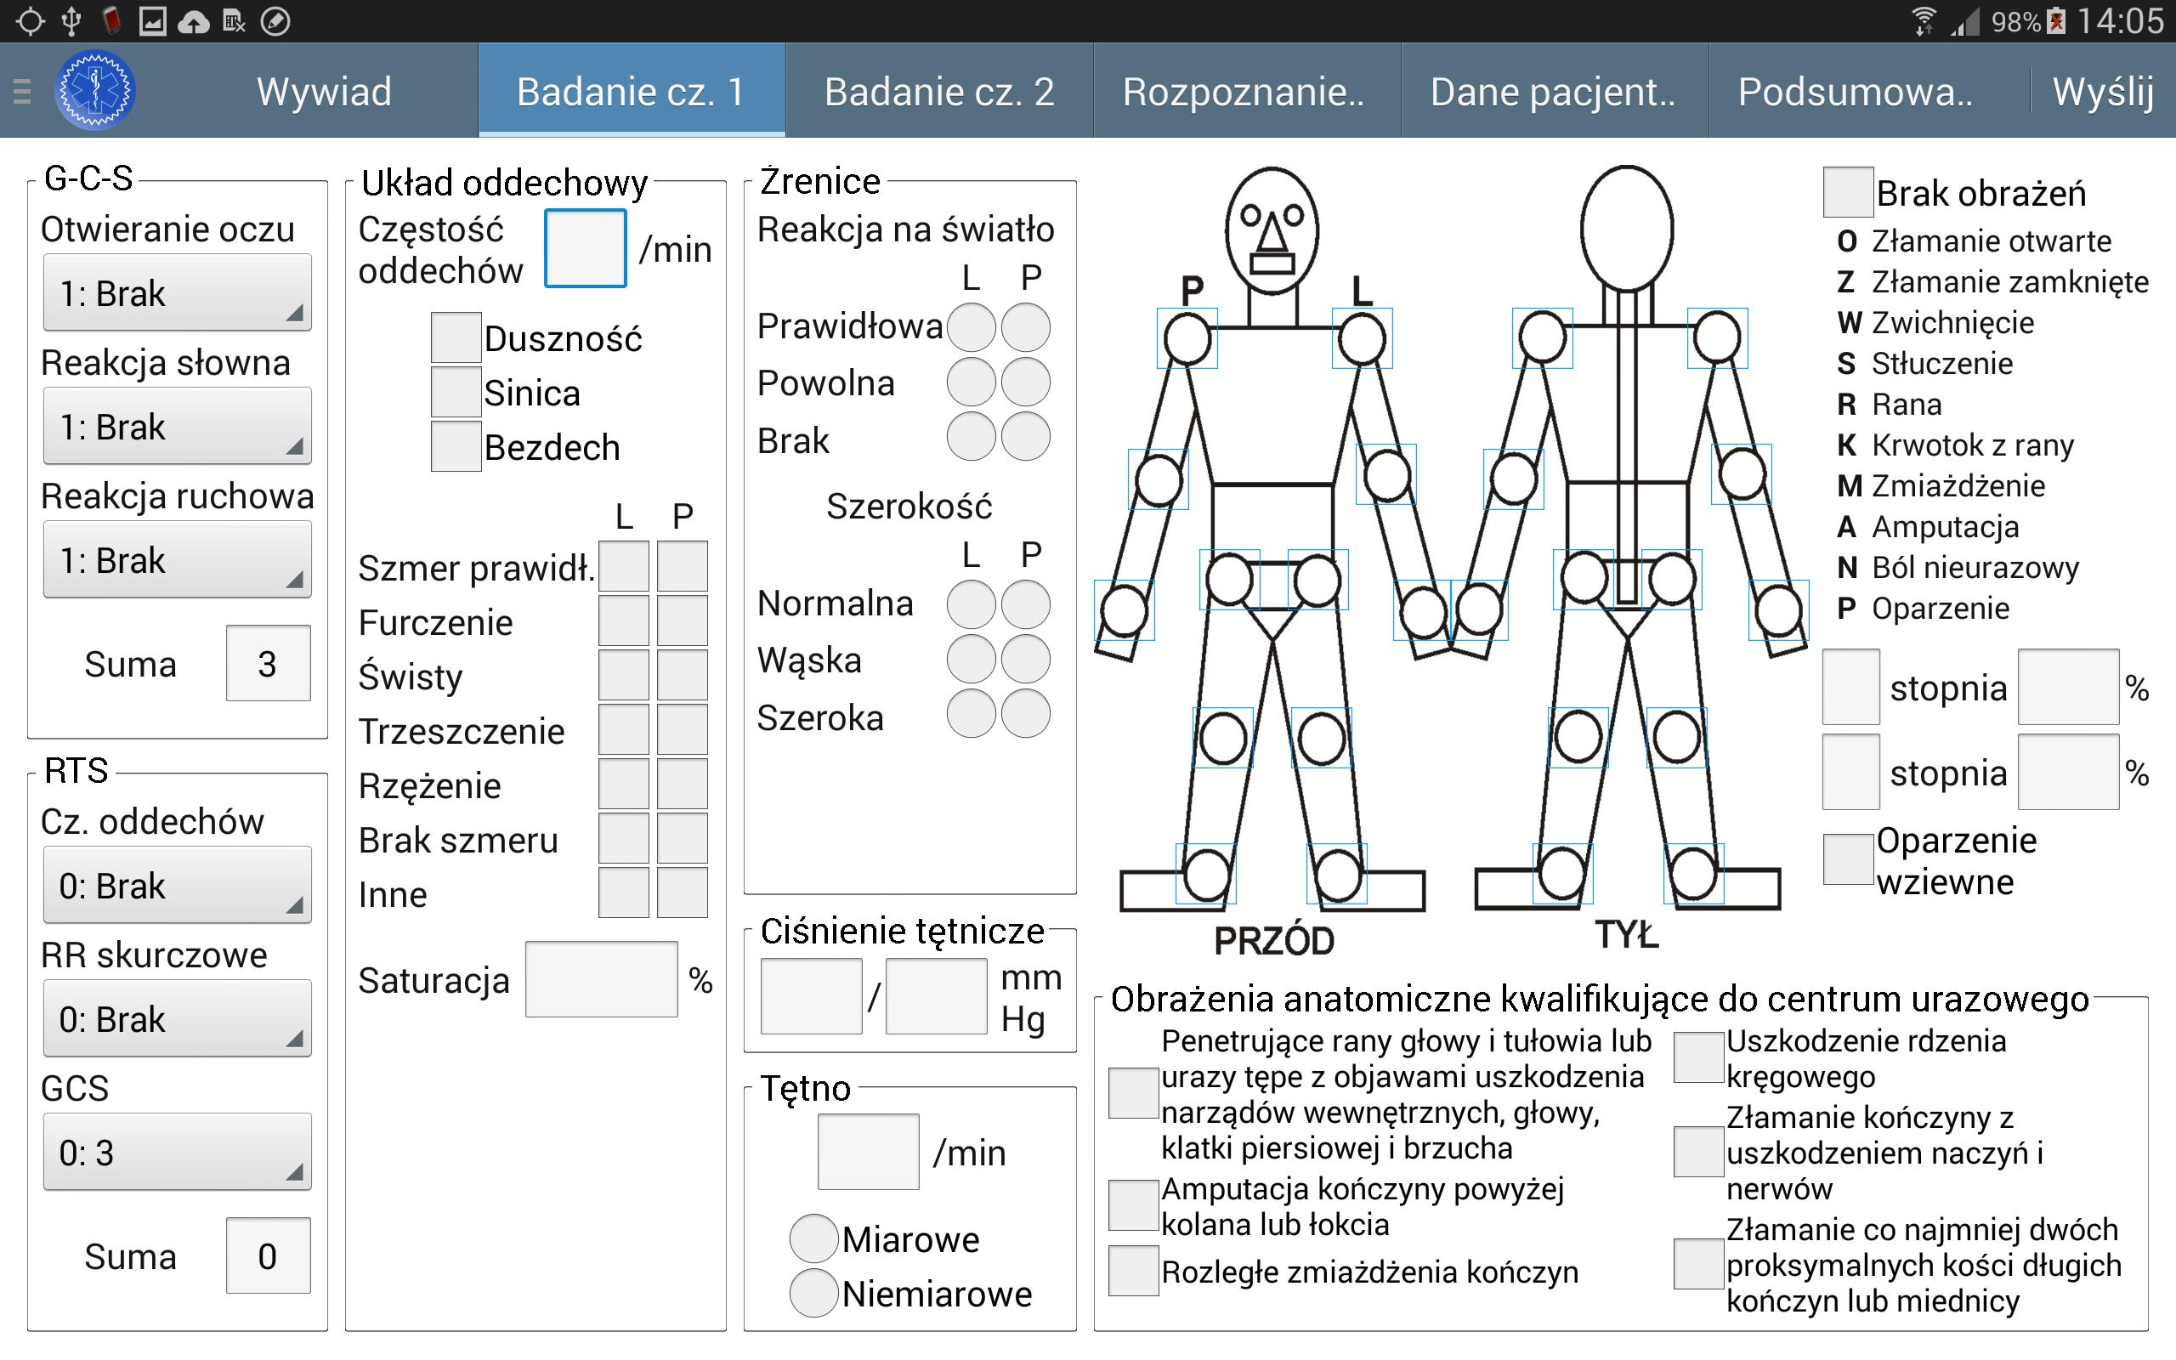
Task: Open Otwieranie oczu dropdown
Action: (x=177, y=293)
